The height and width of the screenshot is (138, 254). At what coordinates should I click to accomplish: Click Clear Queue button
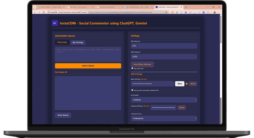(63, 115)
